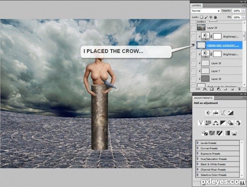Image resolution: width=247 pixels, height=187 pixels.
Task: Select the Layer 7 name
Action: click(x=215, y=71)
